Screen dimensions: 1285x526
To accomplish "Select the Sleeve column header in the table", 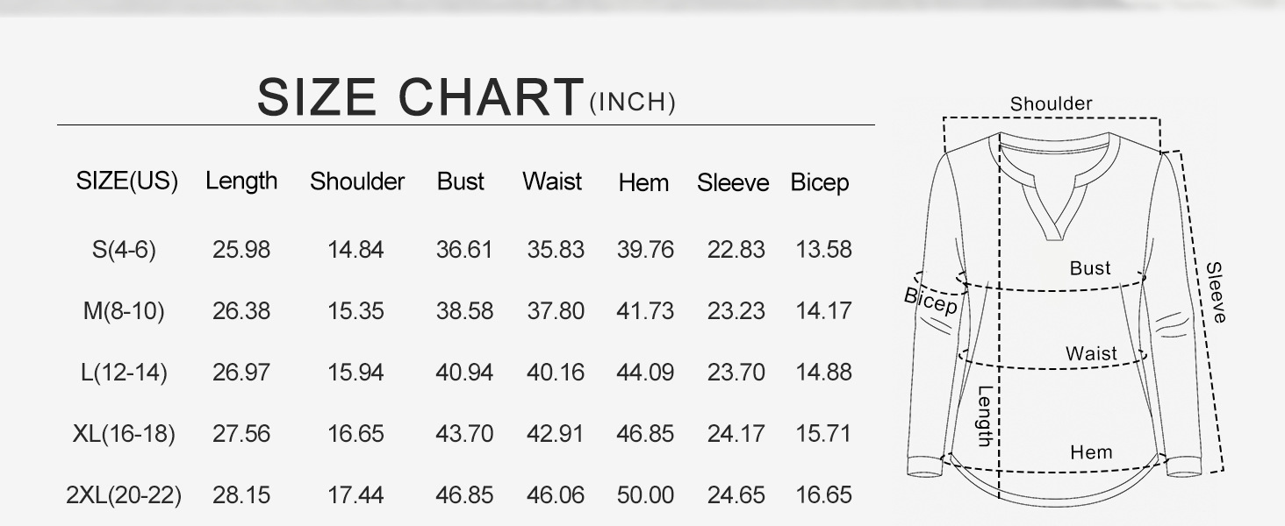I will [x=733, y=183].
